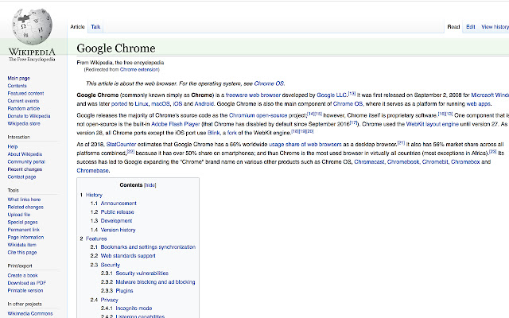This screenshot has width=509, height=318.
Task: Open Special pages link
Action: tap(22, 223)
